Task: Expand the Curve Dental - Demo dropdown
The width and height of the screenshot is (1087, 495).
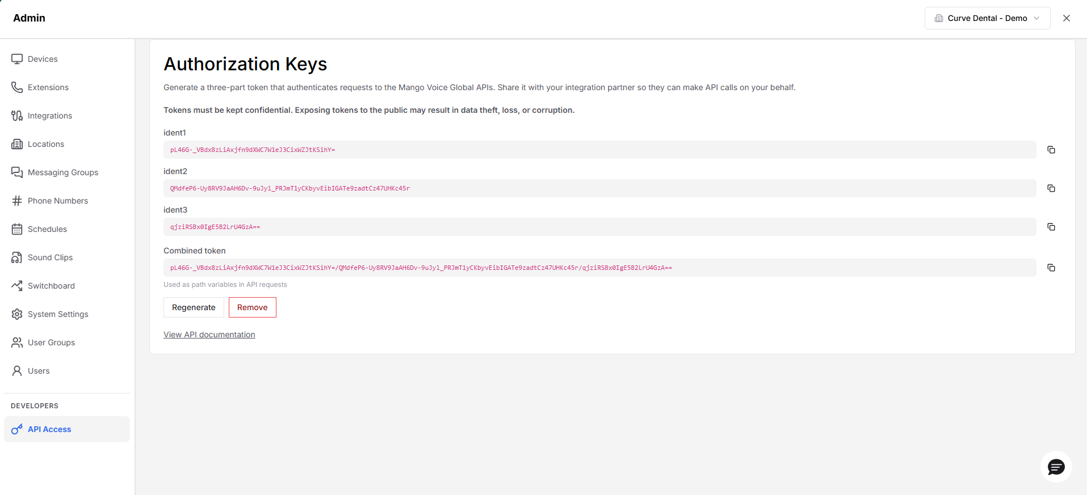Action: (987, 18)
